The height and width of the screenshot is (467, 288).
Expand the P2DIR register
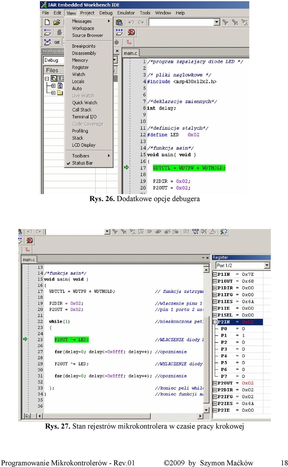point(215,390)
